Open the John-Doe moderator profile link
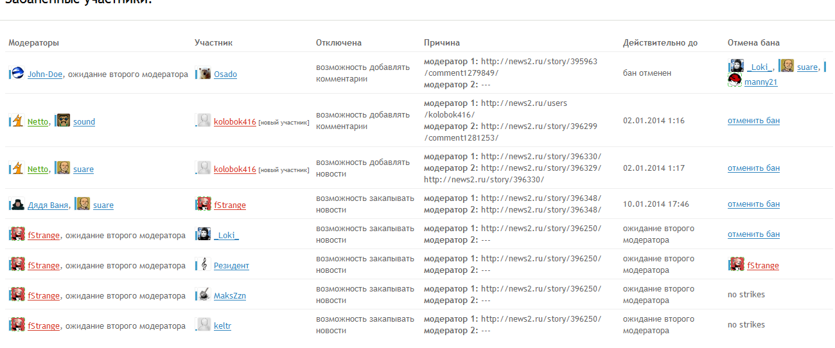 (x=45, y=74)
